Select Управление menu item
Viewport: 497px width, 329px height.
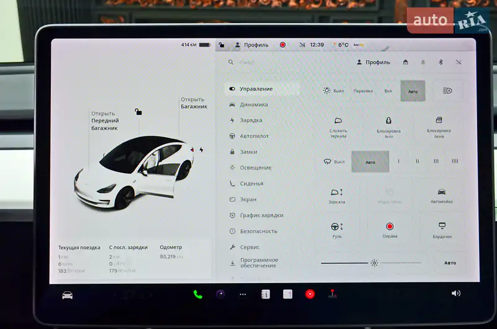pos(262,89)
